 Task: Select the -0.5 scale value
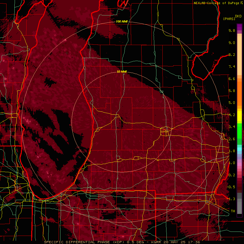[x=231, y=187]
